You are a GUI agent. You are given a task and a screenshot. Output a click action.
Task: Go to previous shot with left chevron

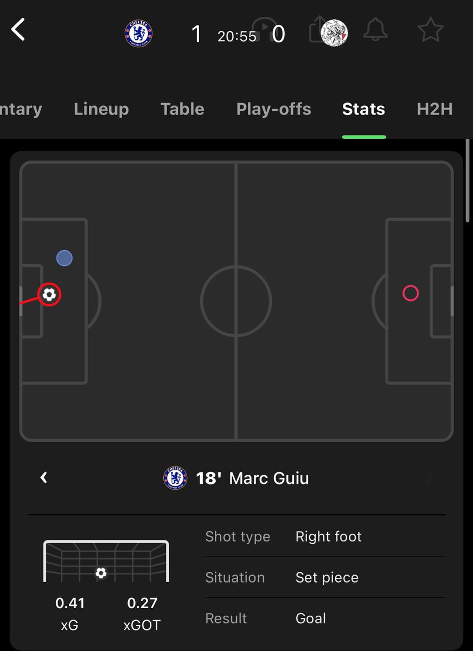44,477
